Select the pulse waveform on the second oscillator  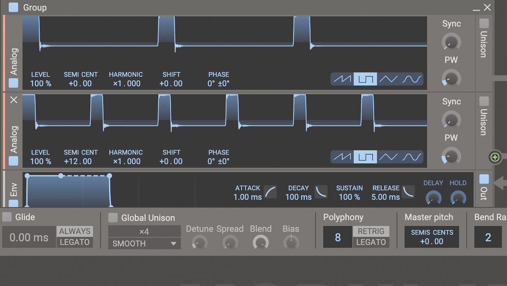[365, 157]
